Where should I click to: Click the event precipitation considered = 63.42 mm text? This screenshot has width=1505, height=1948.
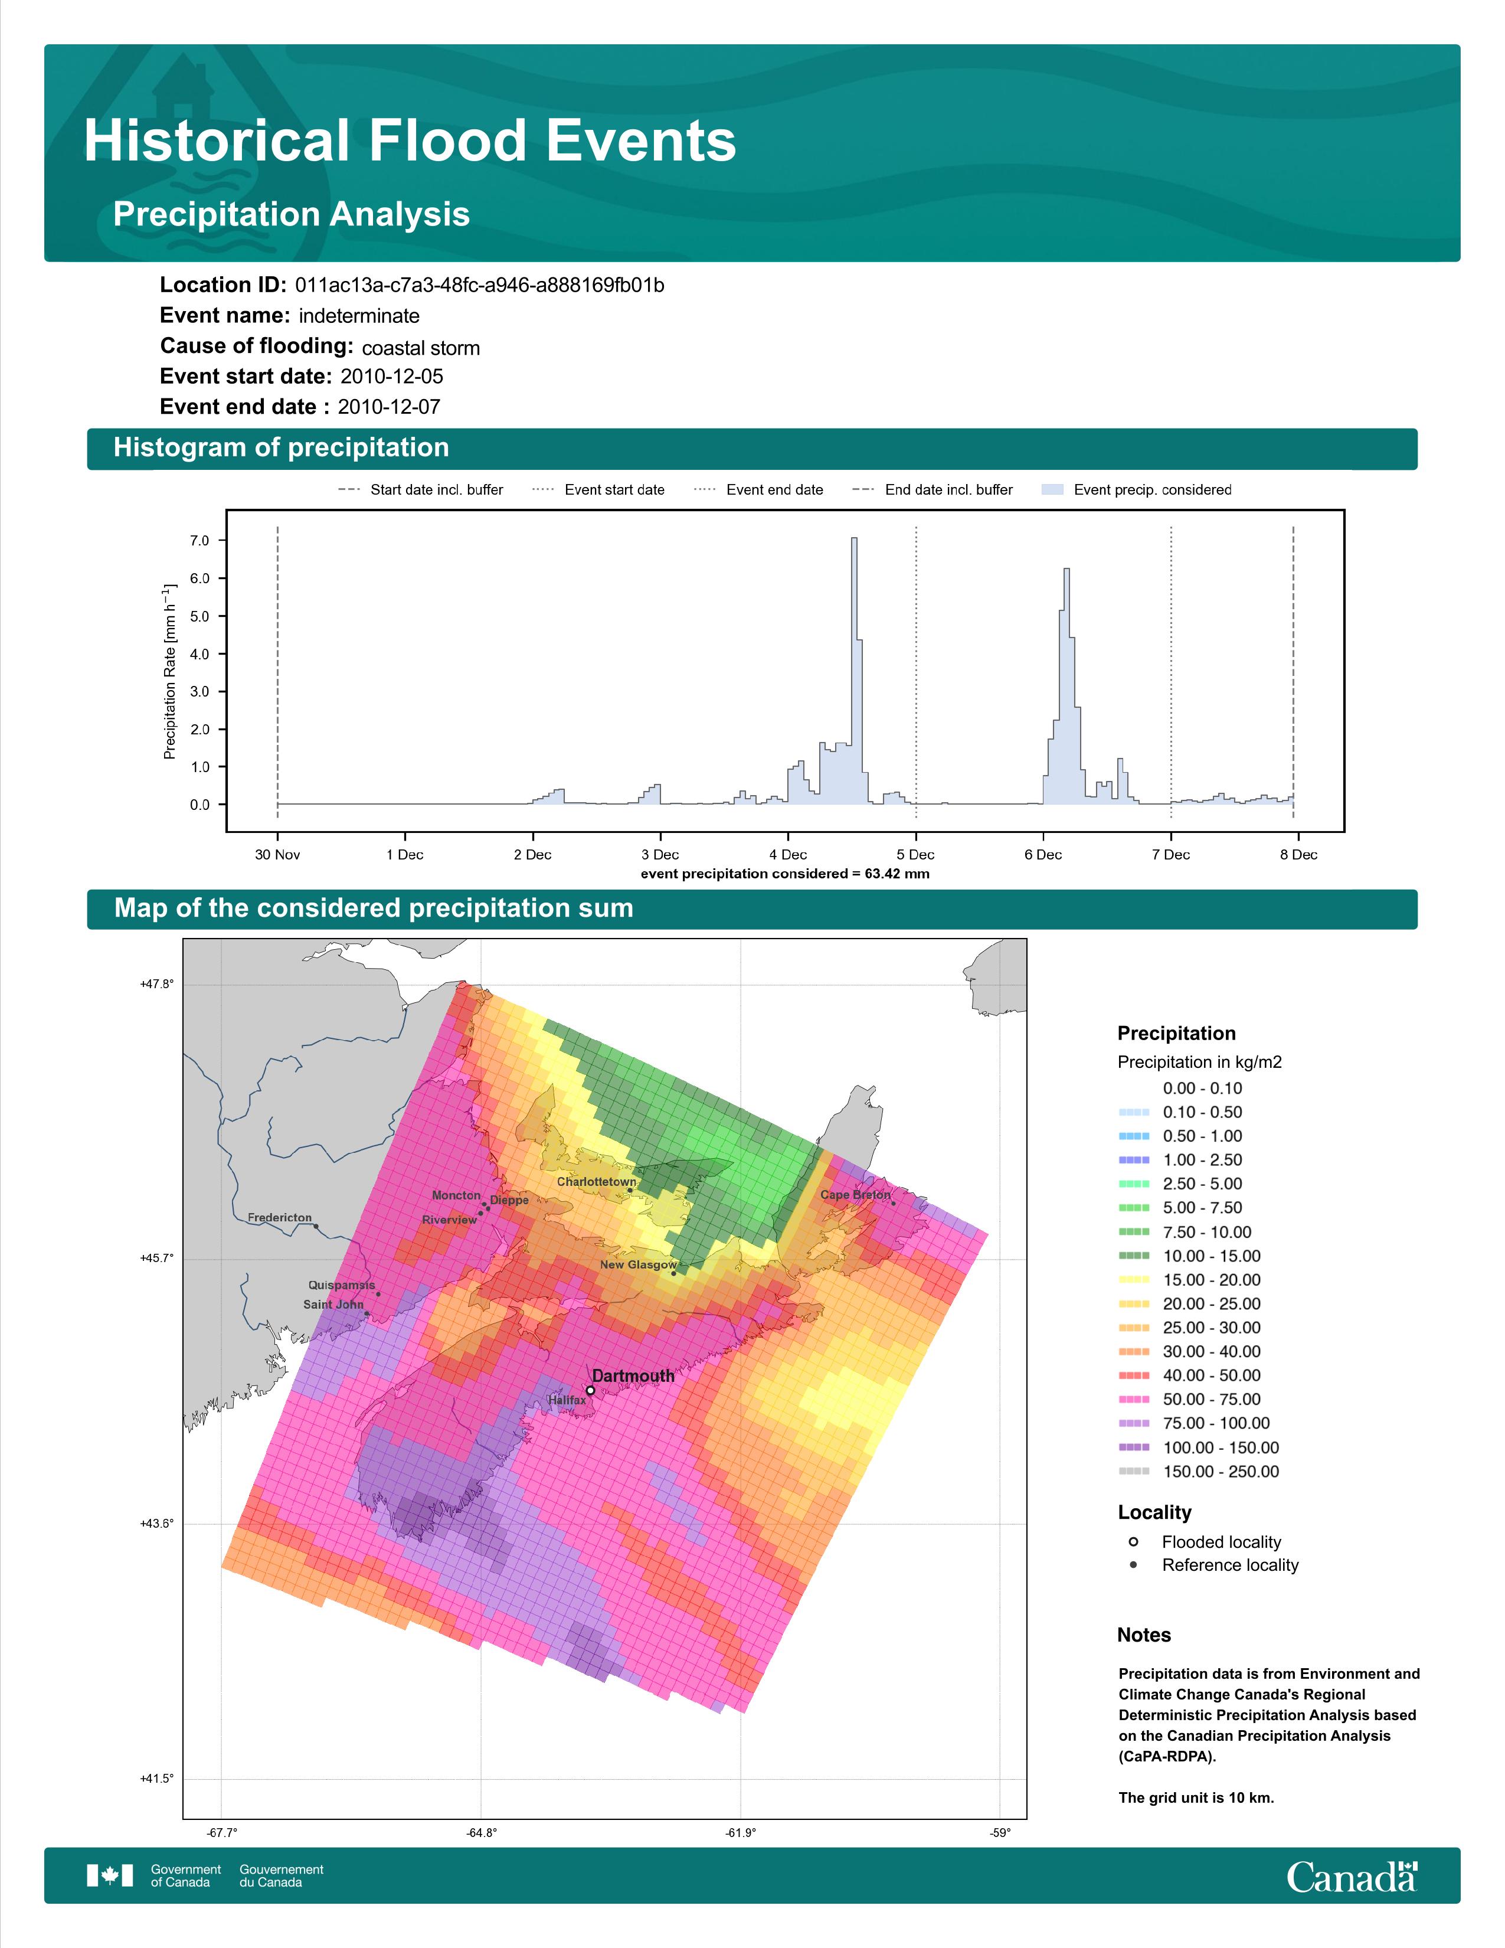786,874
